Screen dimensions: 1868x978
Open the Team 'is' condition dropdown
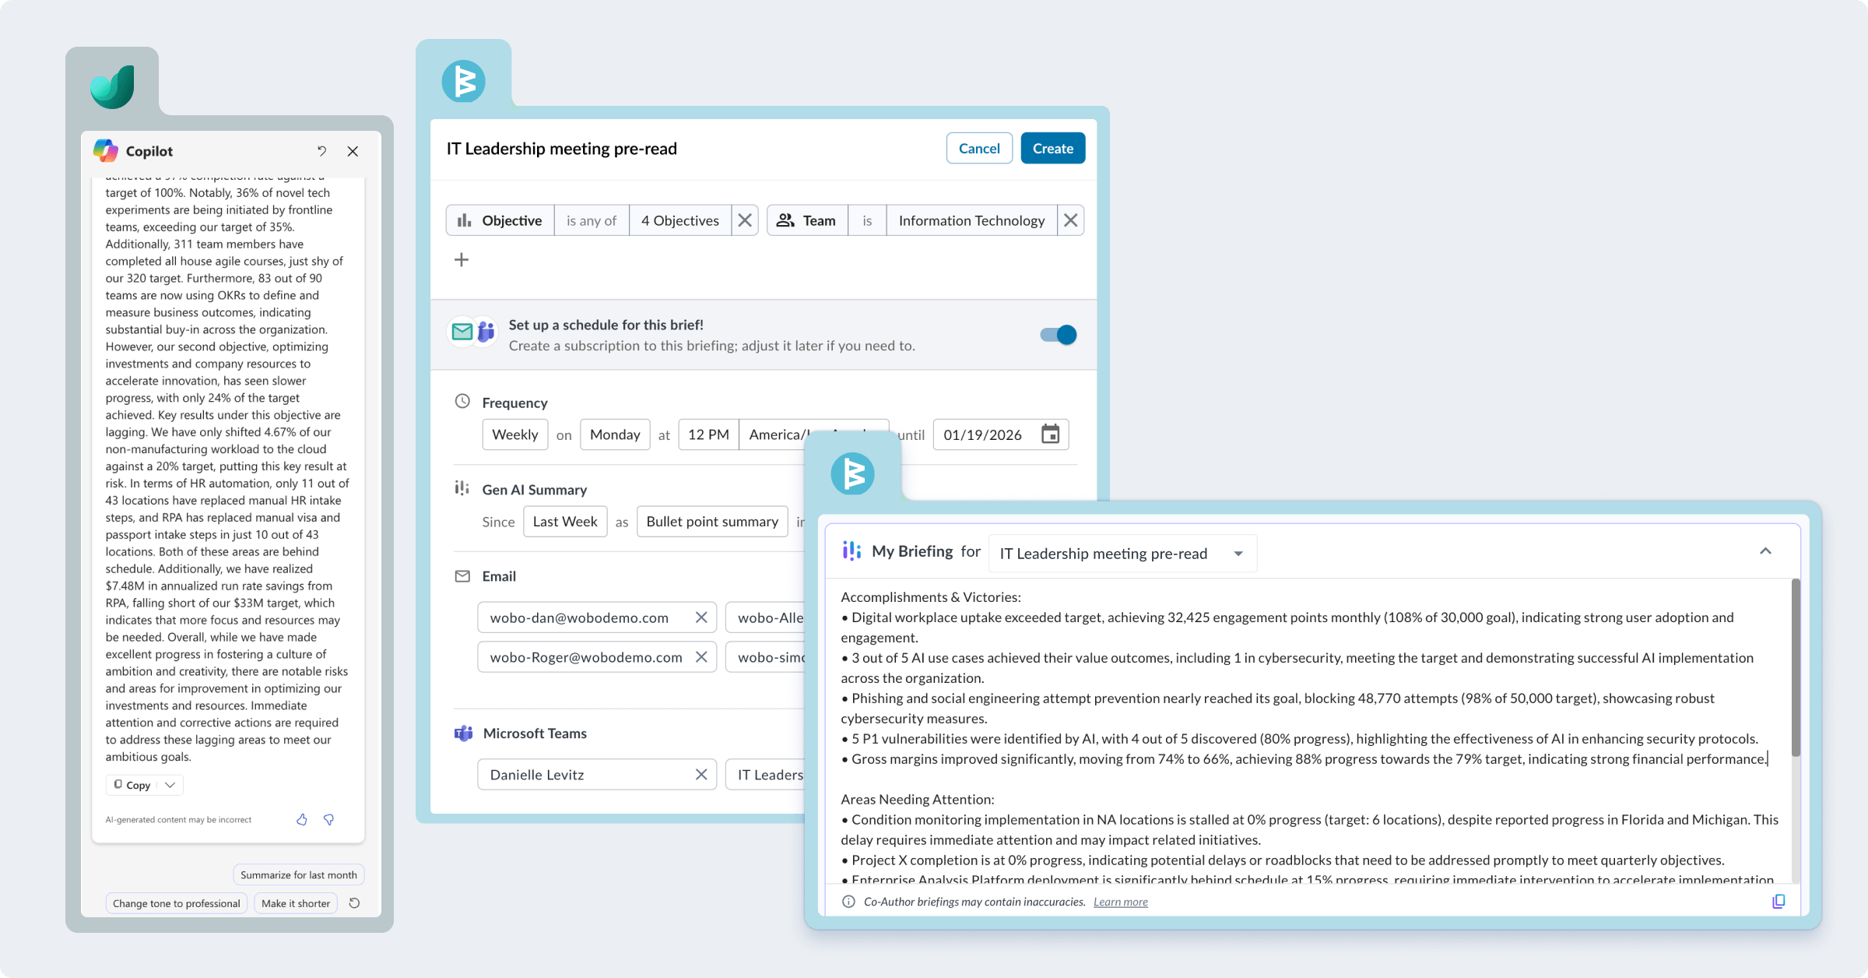pyautogui.click(x=867, y=220)
